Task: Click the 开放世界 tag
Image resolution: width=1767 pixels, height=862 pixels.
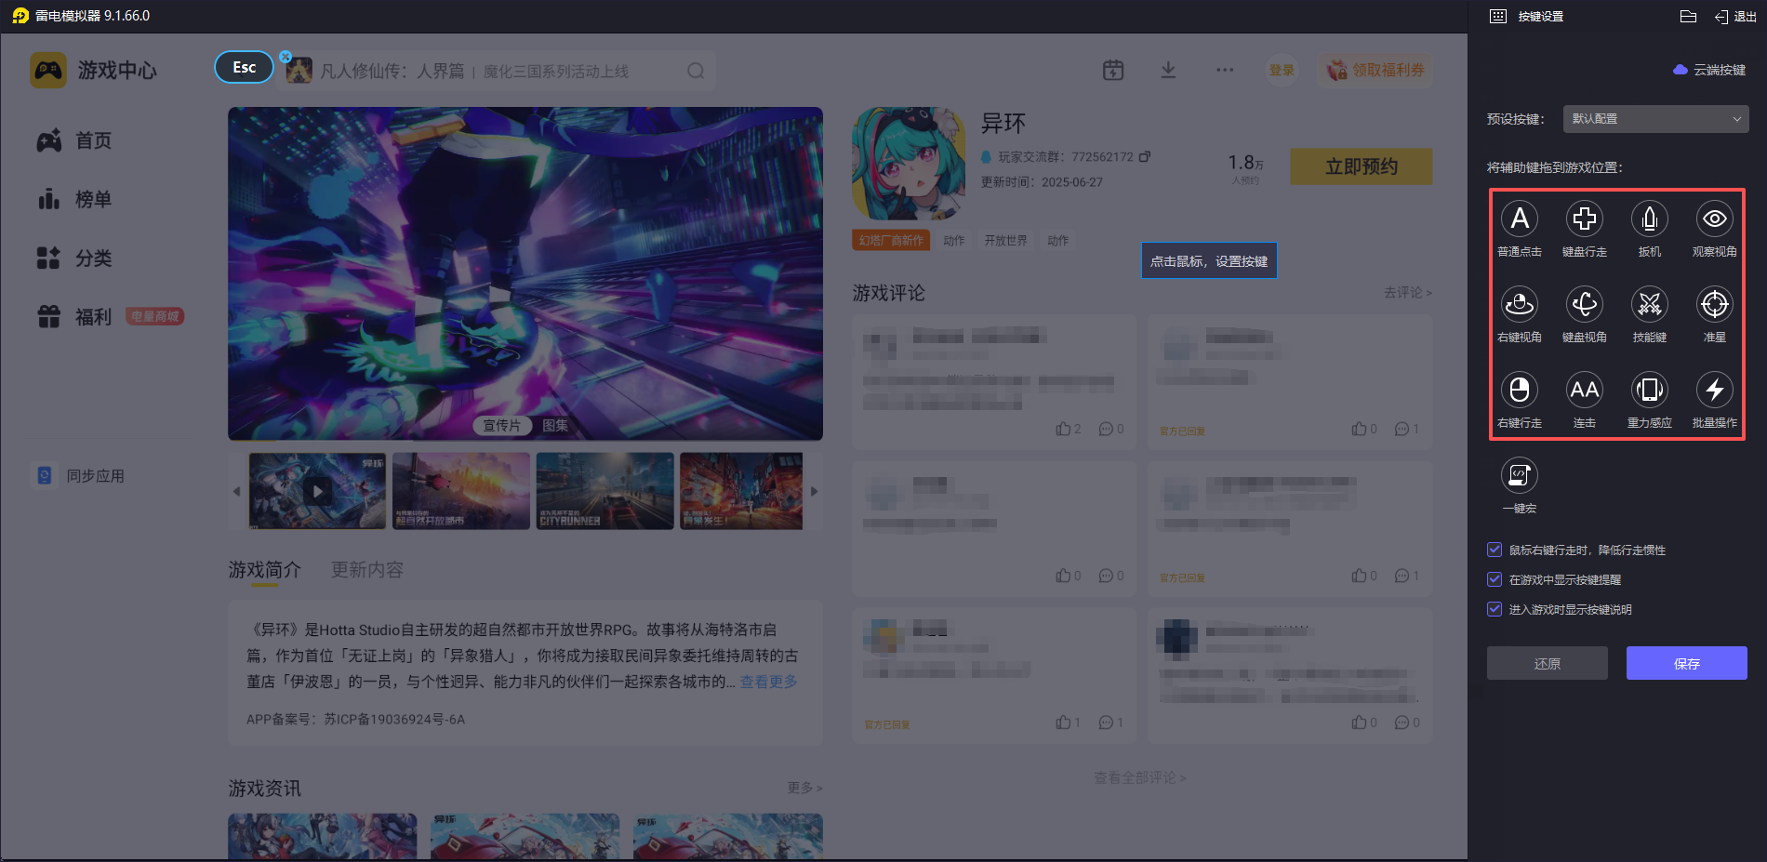Action: [x=1005, y=241]
